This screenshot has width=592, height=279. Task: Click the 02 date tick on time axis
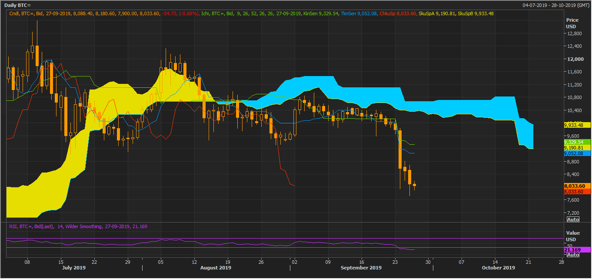coord(294,262)
